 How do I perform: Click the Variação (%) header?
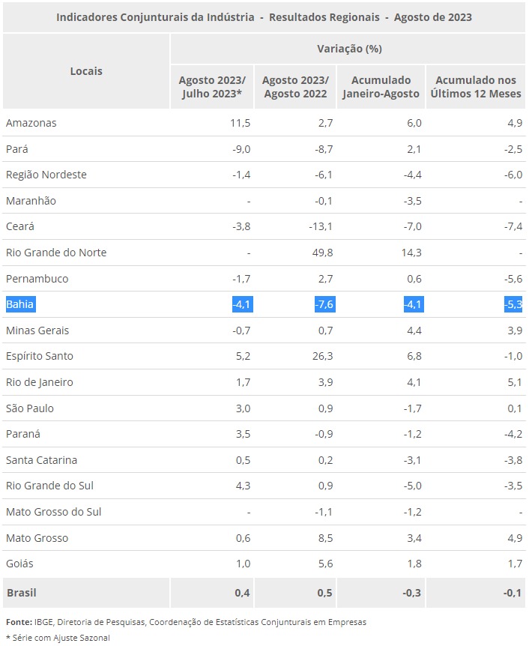tap(349, 49)
